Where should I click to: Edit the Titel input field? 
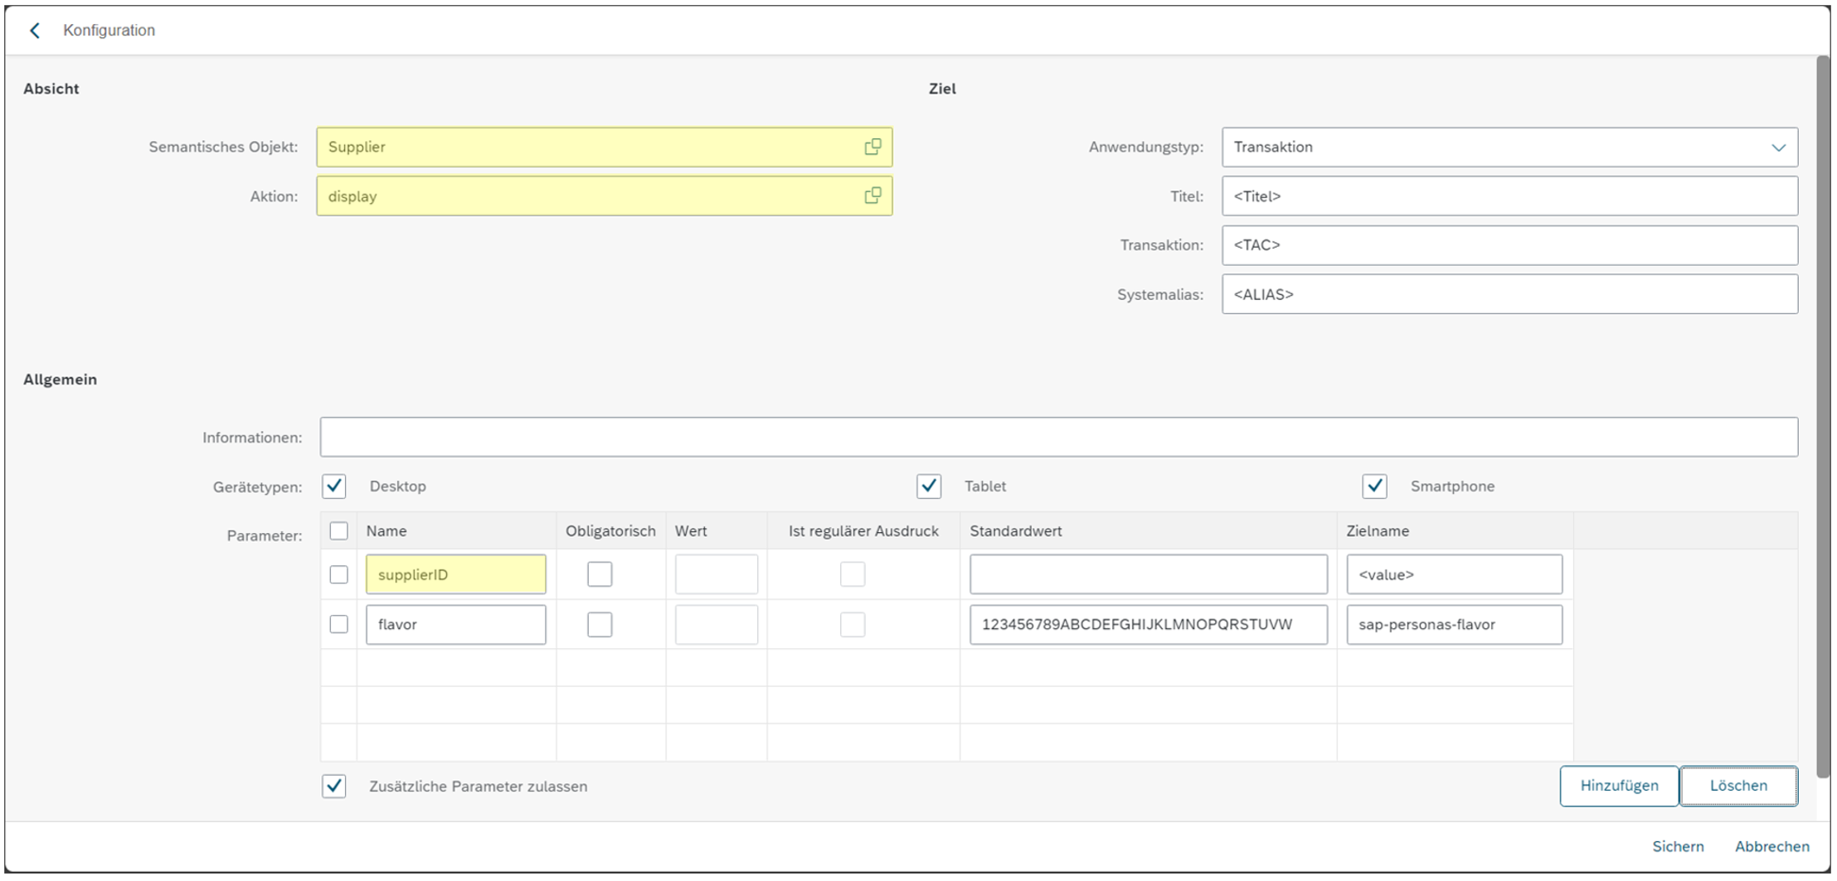pyautogui.click(x=1509, y=196)
